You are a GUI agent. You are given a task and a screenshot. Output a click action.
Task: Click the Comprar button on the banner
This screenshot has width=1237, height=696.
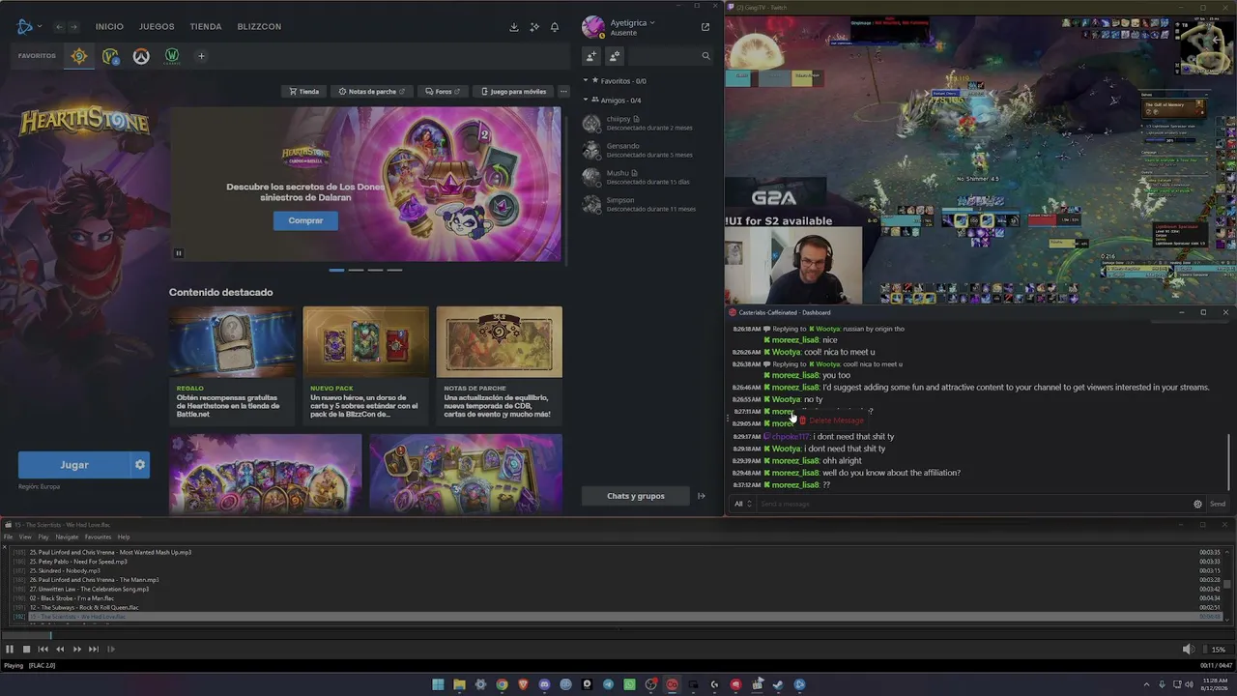coord(305,220)
